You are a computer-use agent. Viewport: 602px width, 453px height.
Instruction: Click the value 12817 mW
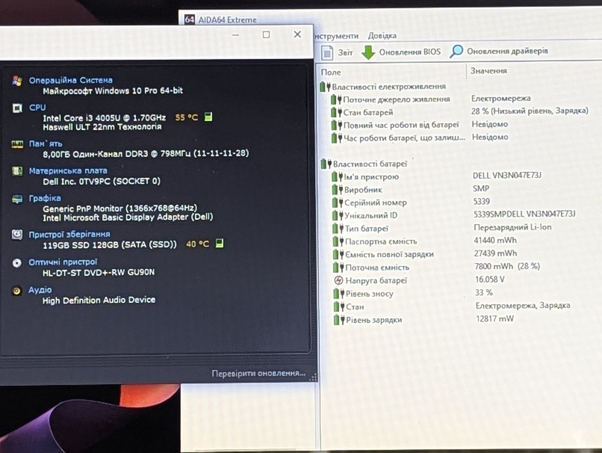pos(495,318)
